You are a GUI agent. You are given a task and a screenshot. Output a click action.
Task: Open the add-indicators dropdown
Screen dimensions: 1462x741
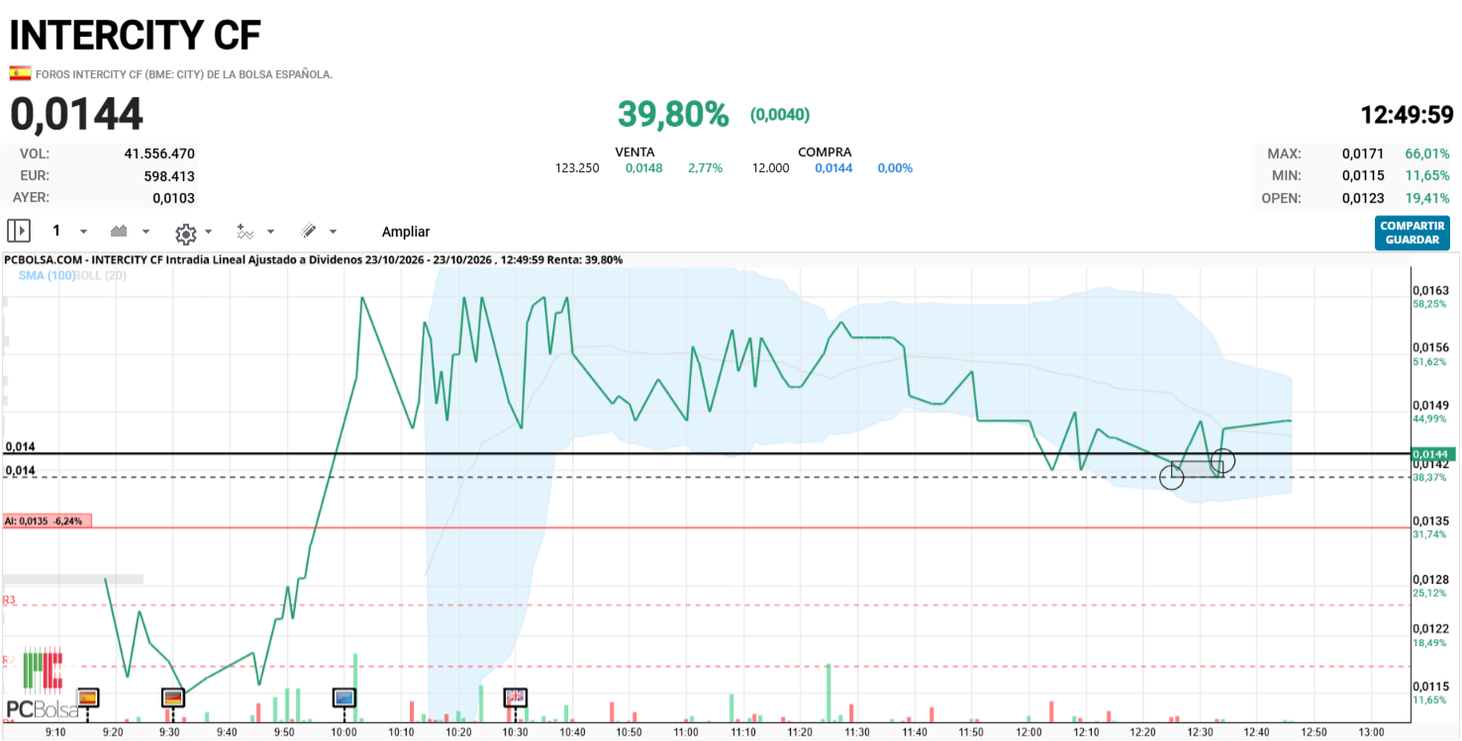coord(255,232)
